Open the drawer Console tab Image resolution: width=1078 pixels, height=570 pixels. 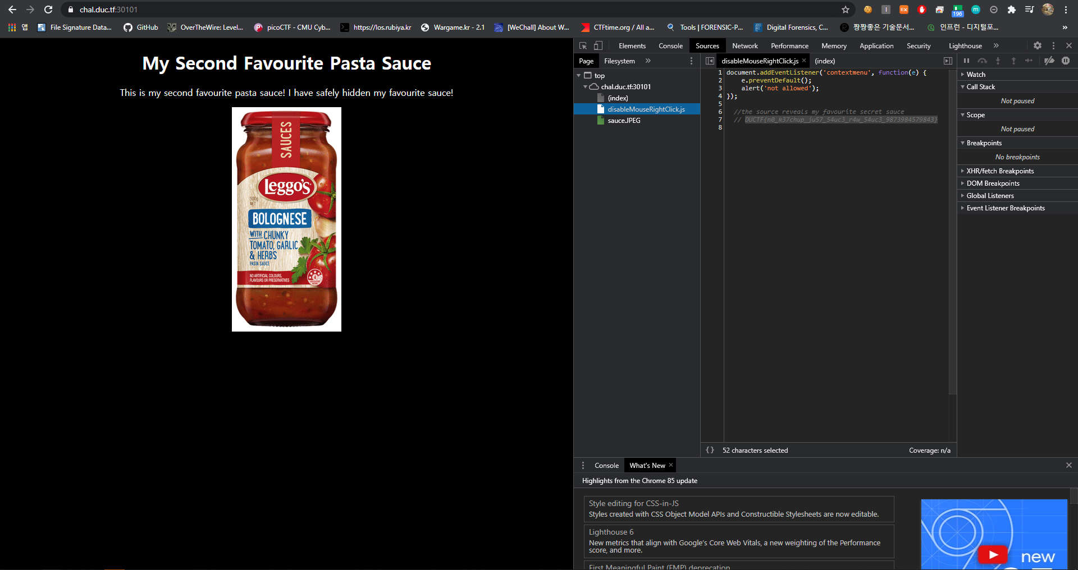pyautogui.click(x=606, y=466)
